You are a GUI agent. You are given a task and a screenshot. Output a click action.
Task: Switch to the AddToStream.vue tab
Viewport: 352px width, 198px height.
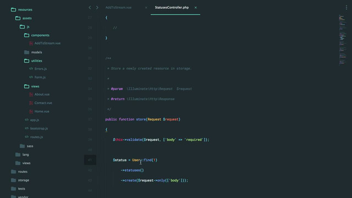[119, 7]
